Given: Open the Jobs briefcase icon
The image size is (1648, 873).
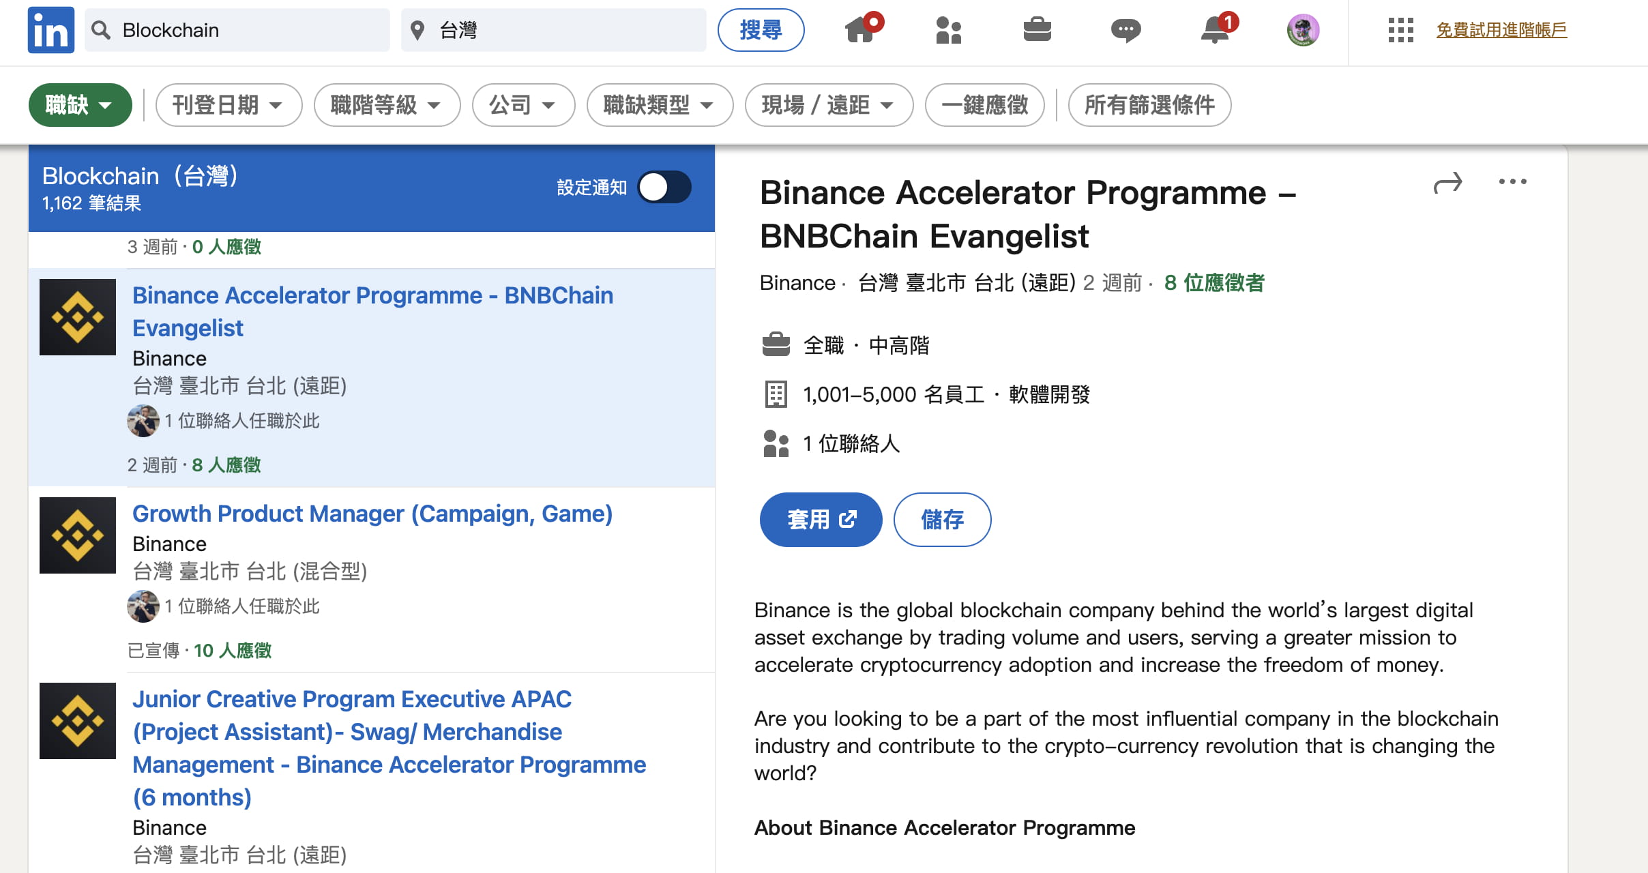Looking at the screenshot, I should [1037, 30].
